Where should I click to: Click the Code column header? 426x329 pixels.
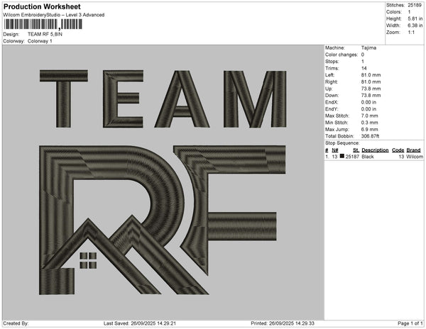398,150
